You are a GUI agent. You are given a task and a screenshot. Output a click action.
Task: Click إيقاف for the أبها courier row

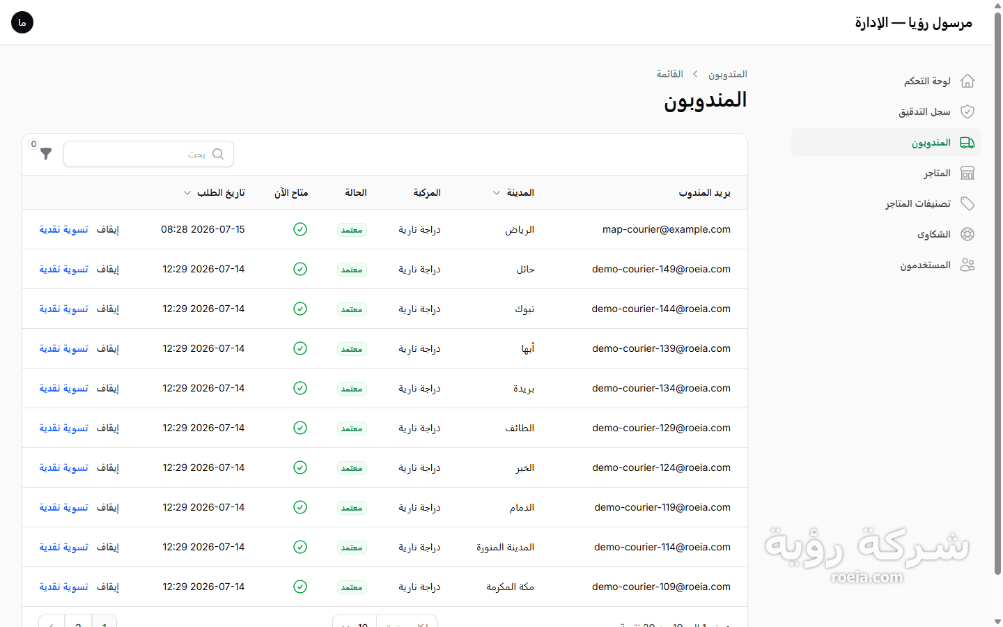(x=108, y=348)
